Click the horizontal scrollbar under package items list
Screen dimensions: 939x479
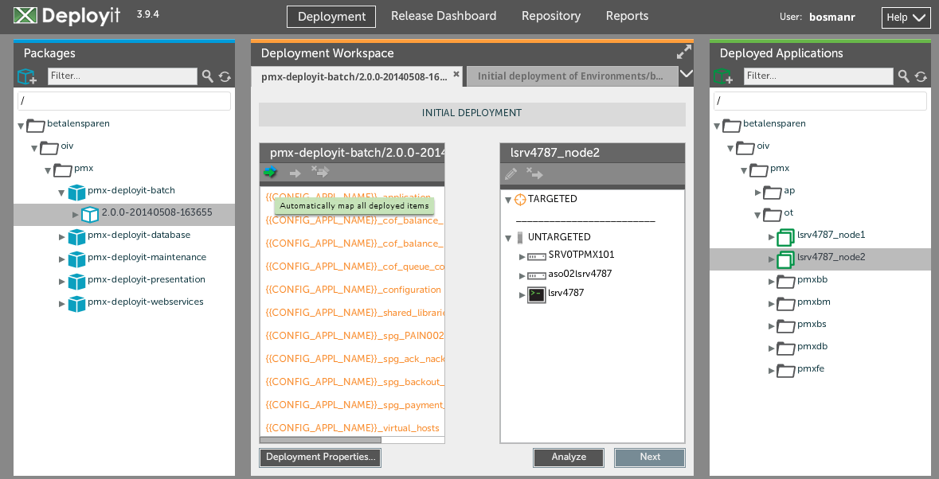pos(320,440)
